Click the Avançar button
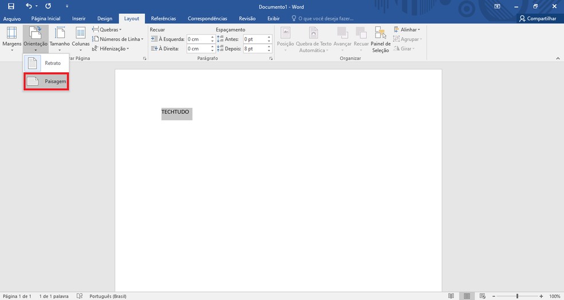 click(x=342, y=39)
